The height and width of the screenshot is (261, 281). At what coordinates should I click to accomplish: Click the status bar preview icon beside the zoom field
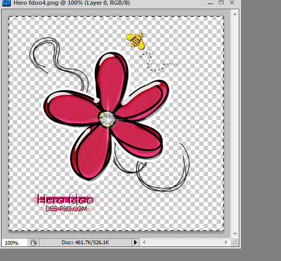[34, 243]
